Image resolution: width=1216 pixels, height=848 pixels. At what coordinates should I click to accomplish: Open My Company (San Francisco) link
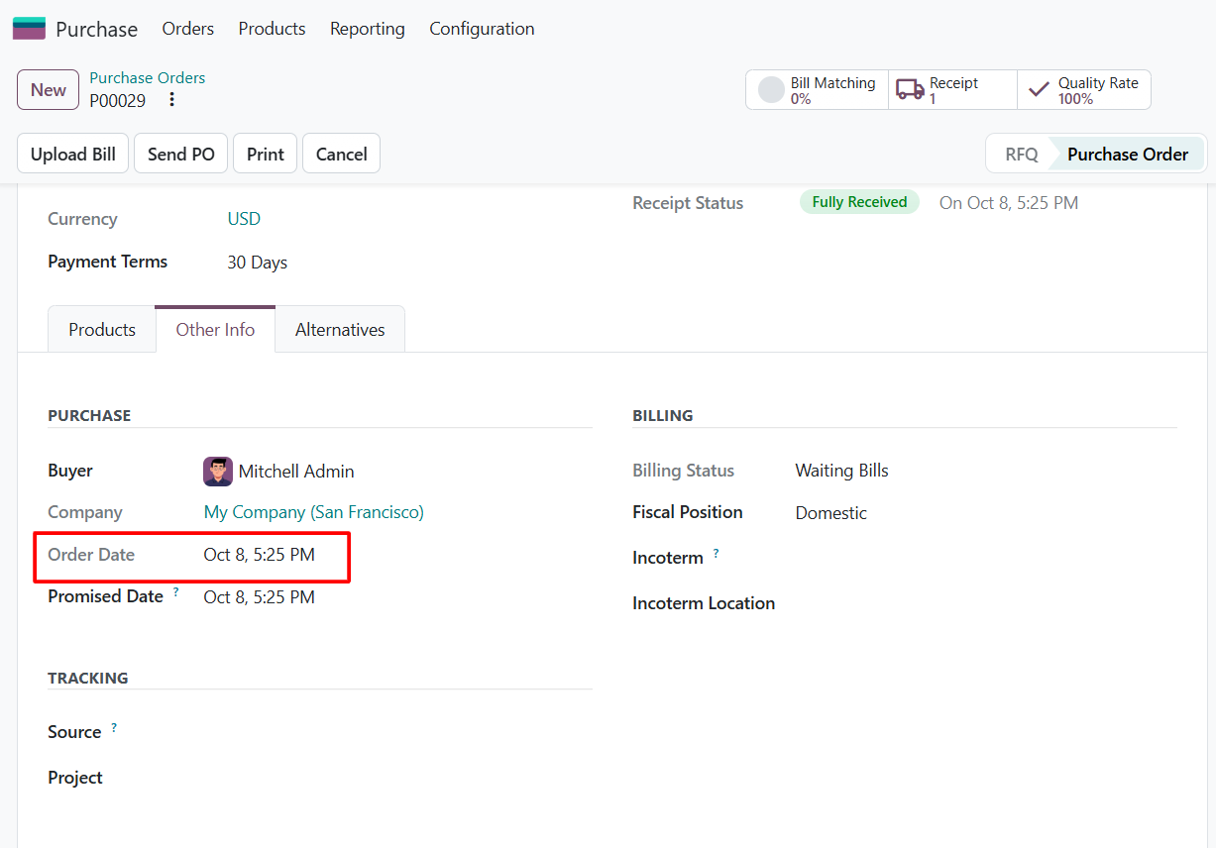click(314, 512)
